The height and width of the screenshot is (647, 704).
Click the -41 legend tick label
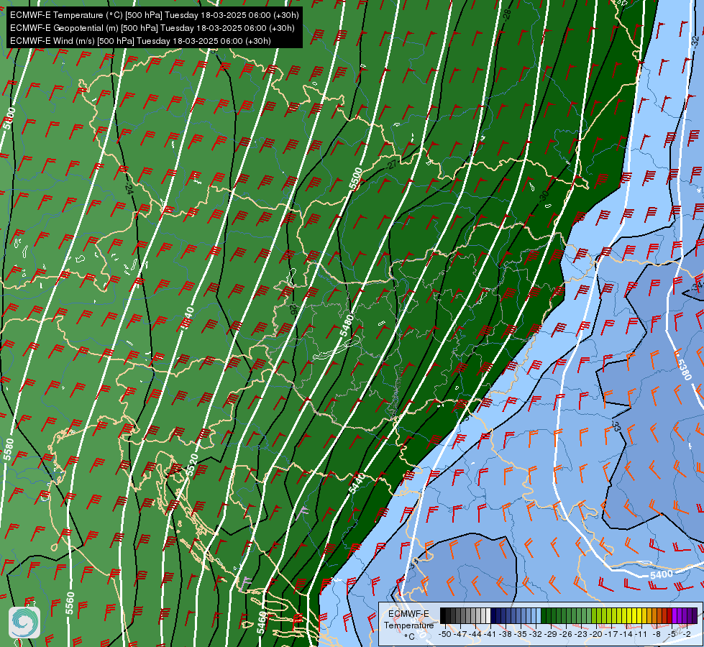(490, 634)
